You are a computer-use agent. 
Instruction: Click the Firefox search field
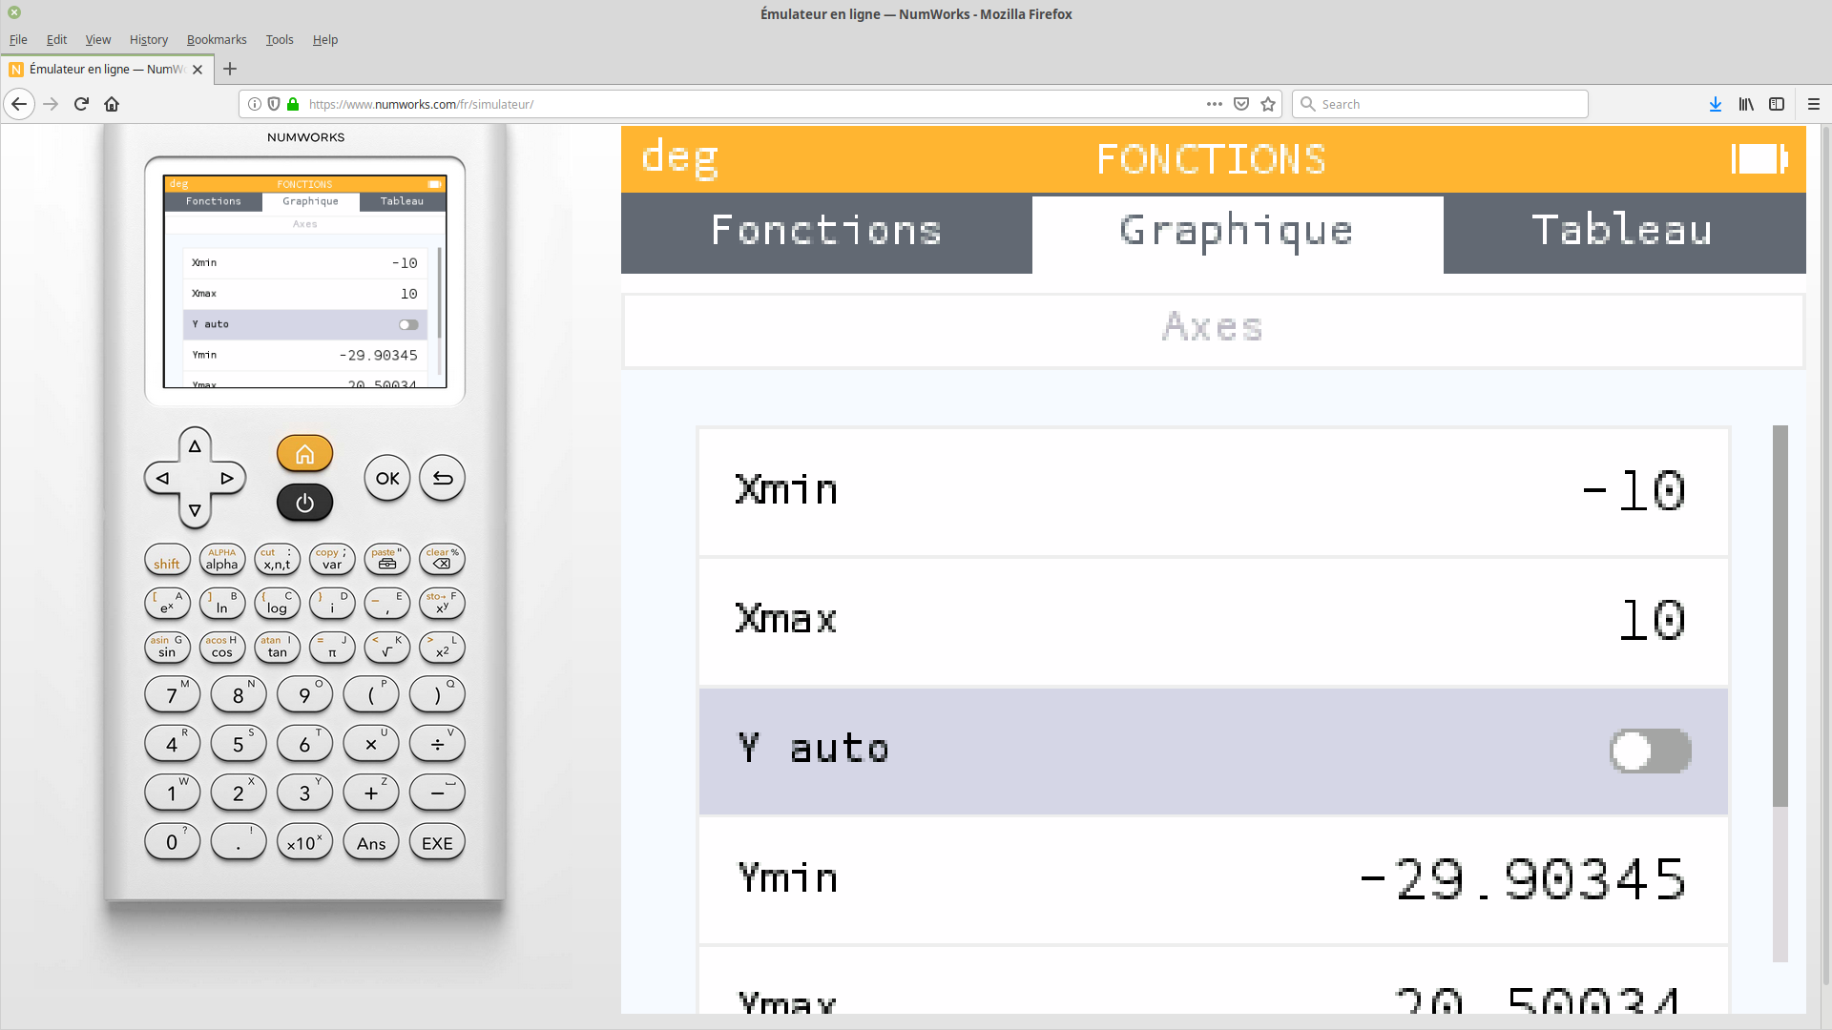(1440, 104)
